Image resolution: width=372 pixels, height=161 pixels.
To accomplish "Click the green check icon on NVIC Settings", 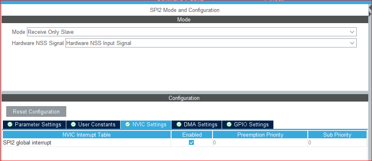I will [128, 124].
